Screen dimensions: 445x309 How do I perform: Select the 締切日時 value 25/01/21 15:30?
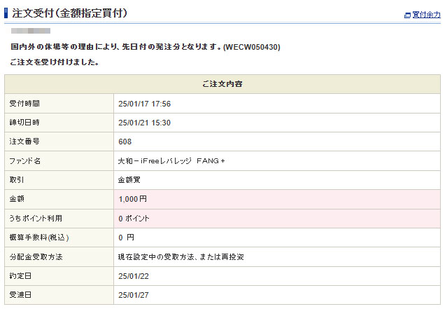pos(145,123)
